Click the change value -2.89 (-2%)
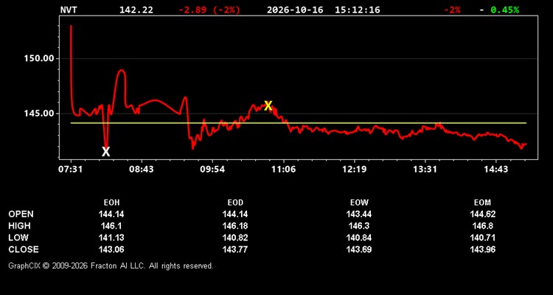553x295 pixels. click(209, 10)
